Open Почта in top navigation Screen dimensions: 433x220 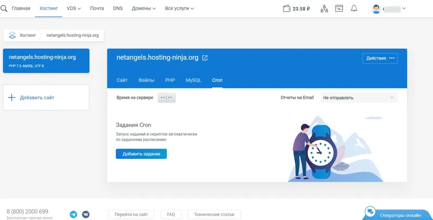coord(97,9)
